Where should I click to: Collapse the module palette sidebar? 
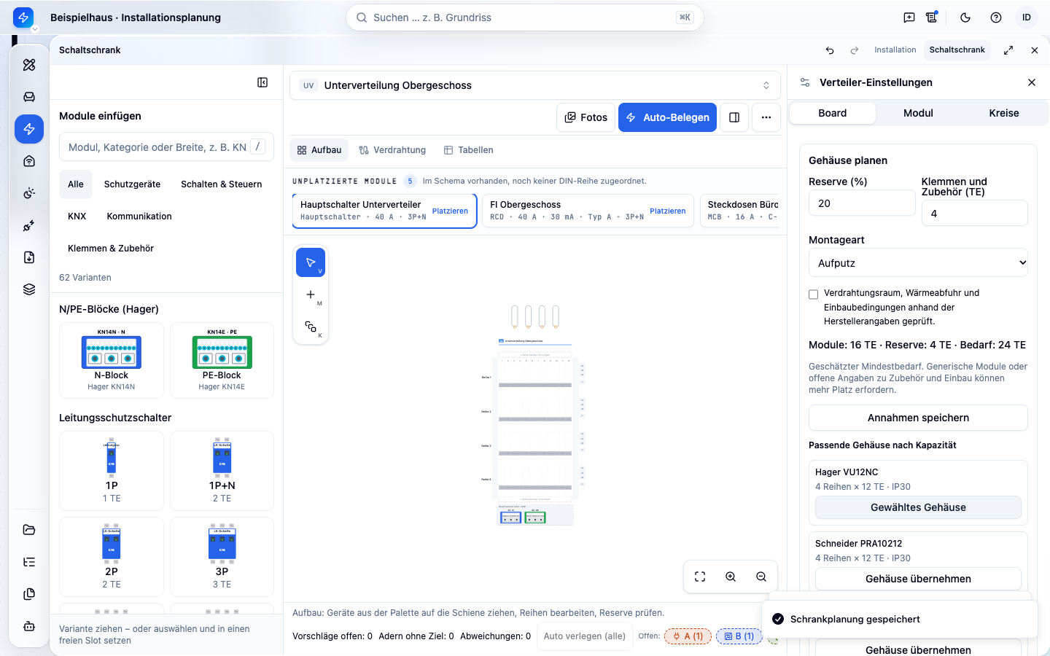tap(262, 82)
